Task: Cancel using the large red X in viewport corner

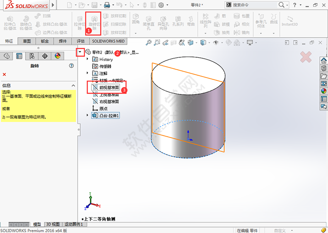Action: pos(306,57)
